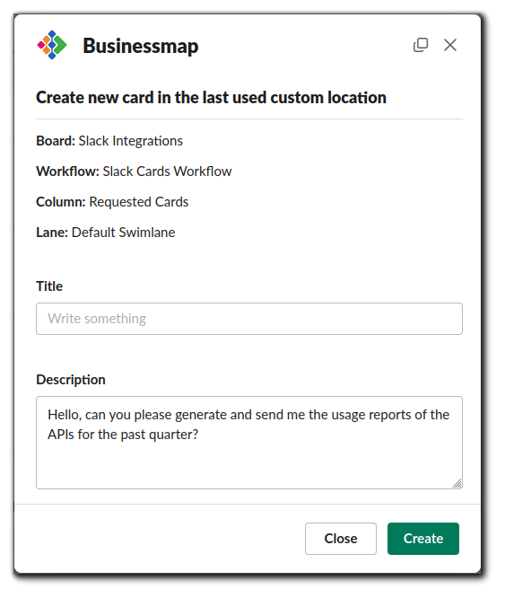Dismiss the dialog with the X icon

[x=450, y=45]
